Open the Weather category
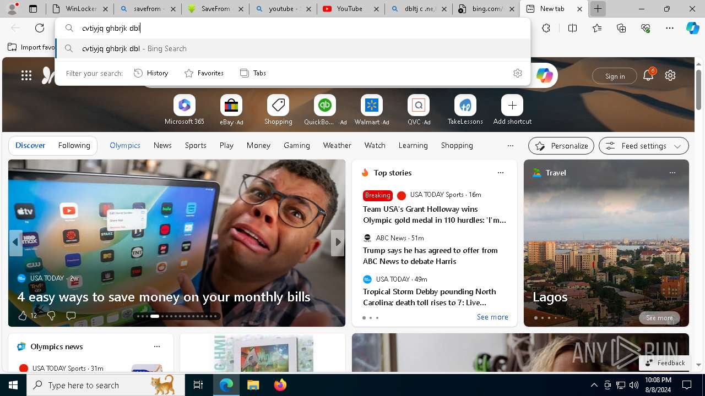 click(x=337, y=146)
